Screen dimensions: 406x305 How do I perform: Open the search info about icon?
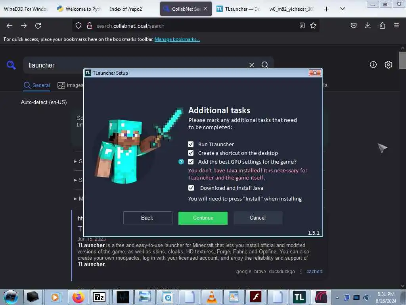373,65
